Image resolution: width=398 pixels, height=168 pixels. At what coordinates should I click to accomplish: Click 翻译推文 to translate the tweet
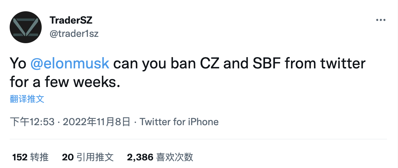coord(27,99)
